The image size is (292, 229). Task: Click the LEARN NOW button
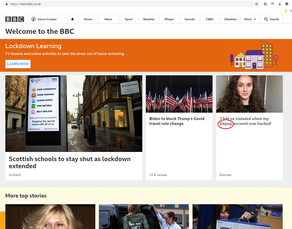point(18,64)
